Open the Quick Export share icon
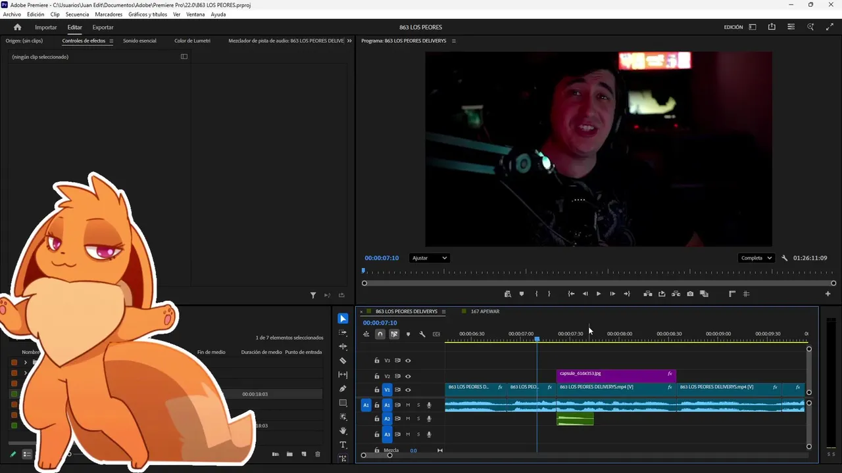This screenshot has height=473, width=842. click(x=772, y=27)
